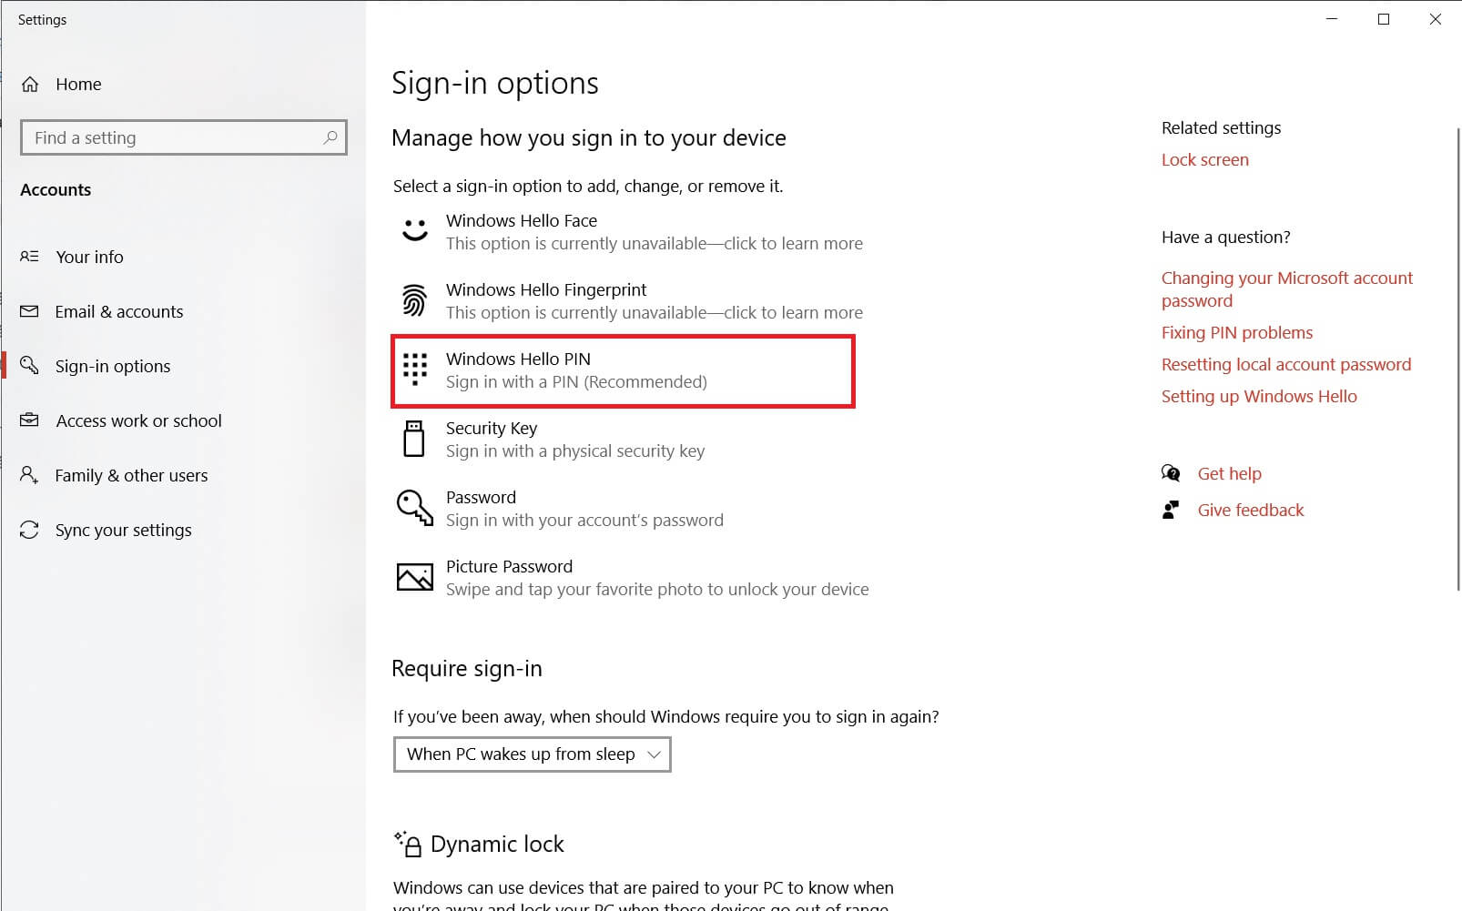The height and width of the screenshot is (911, 1462).
Task: Click the Family & other users icon
Action: coord(29,475)
